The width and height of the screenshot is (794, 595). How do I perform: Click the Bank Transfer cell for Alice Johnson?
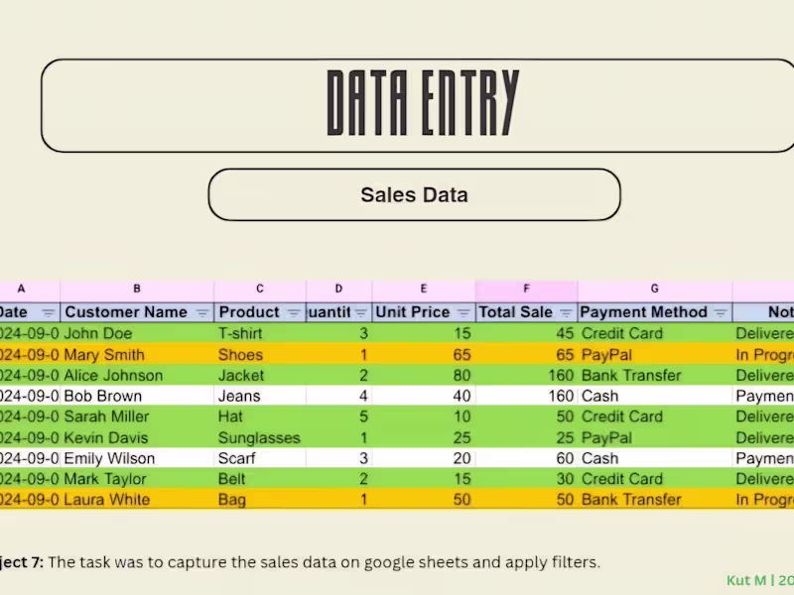pyautogui.click(x=631, y=376)
